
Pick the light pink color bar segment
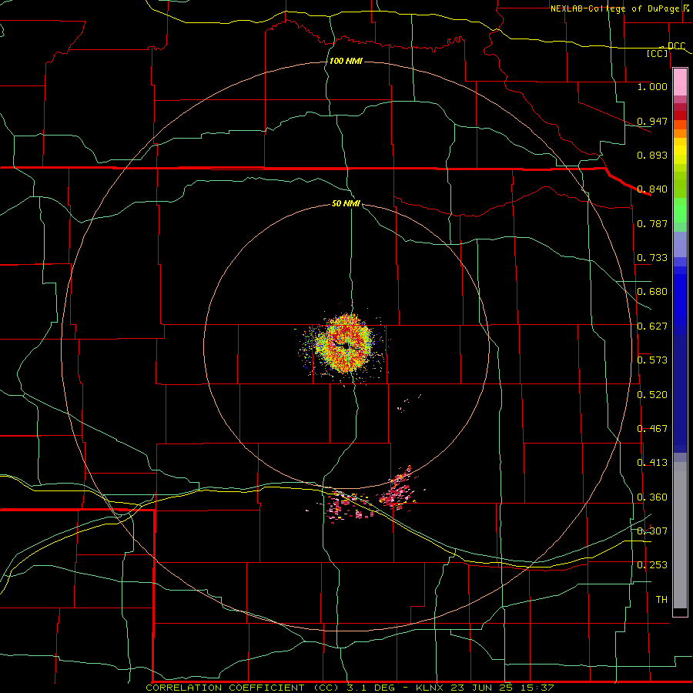point(680,82)
